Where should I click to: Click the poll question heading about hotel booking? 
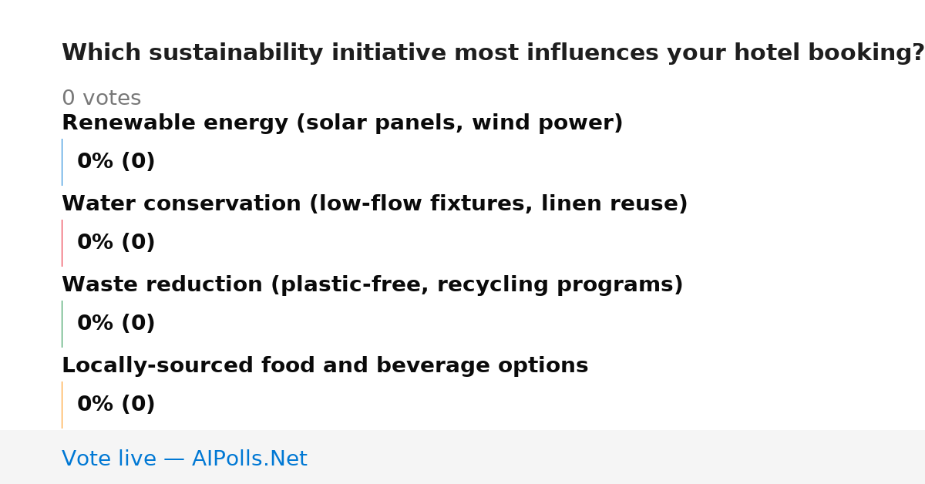(493, 53)
